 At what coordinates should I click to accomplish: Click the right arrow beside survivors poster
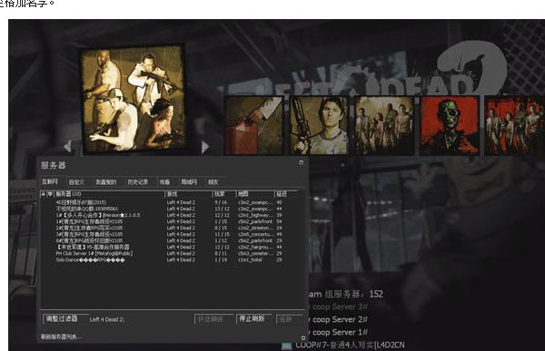(x=205, y=147)
